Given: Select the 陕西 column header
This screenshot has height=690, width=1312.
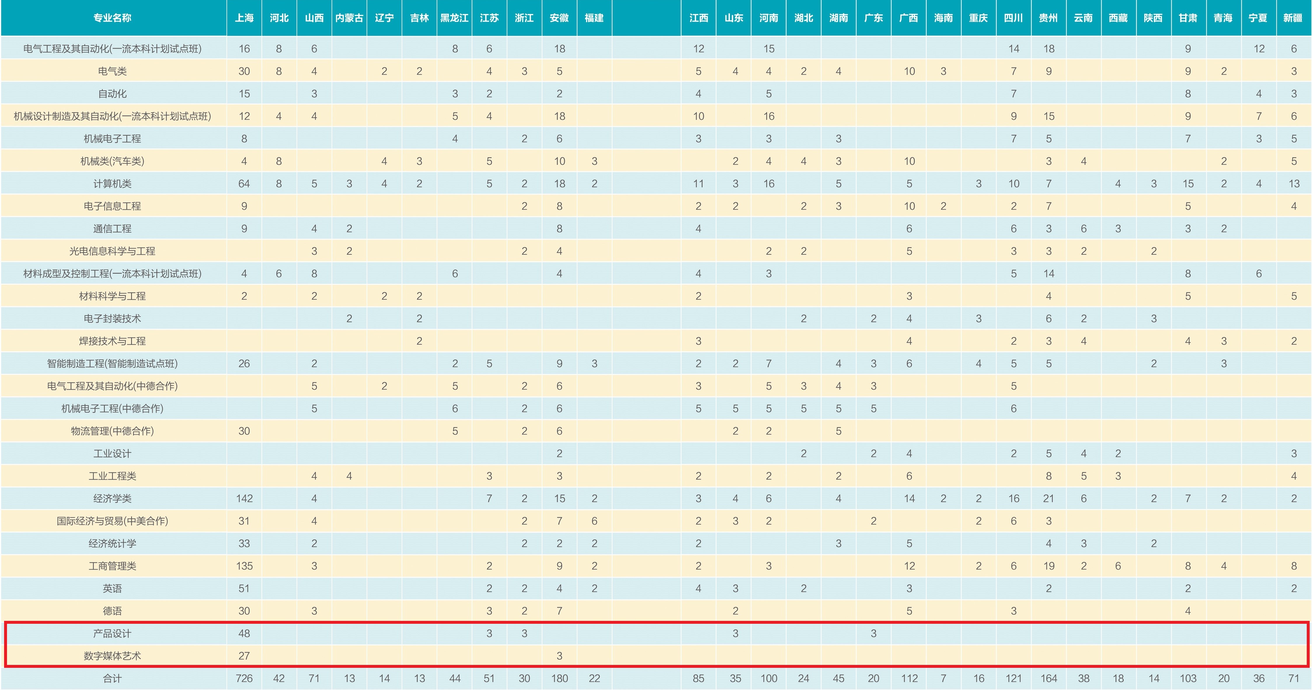Looking at the screenshot, I should (x=1154, y=18).
